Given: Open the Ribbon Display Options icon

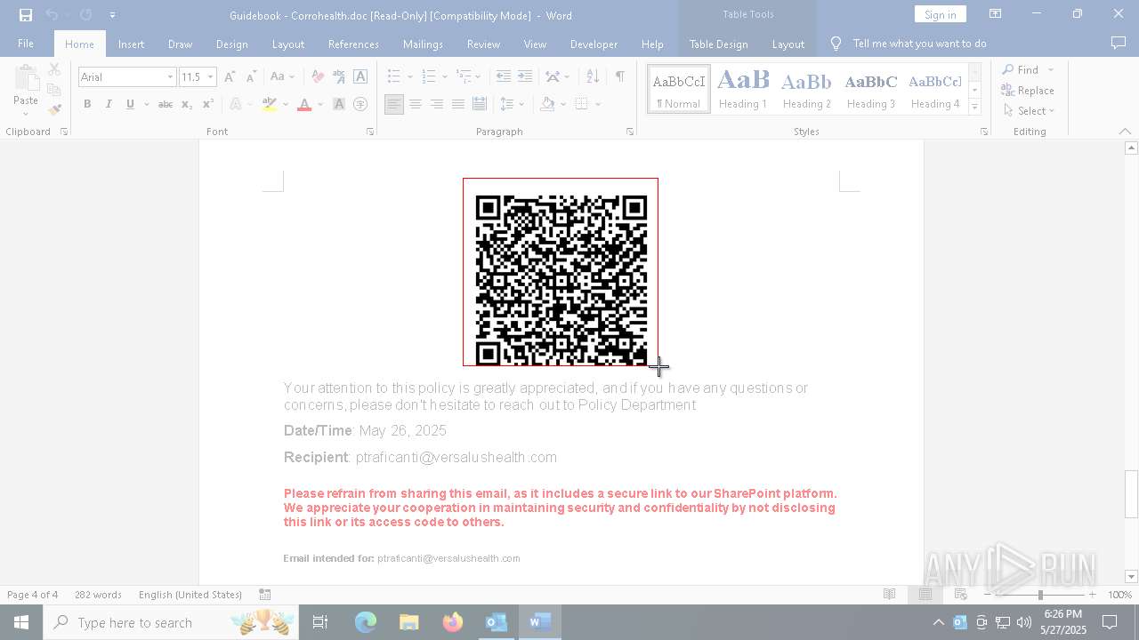Looking at the screenshot, I should (996, 14).
